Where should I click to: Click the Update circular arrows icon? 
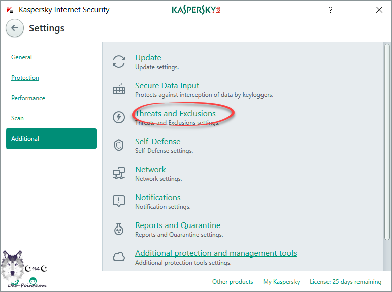click(119, 62)
